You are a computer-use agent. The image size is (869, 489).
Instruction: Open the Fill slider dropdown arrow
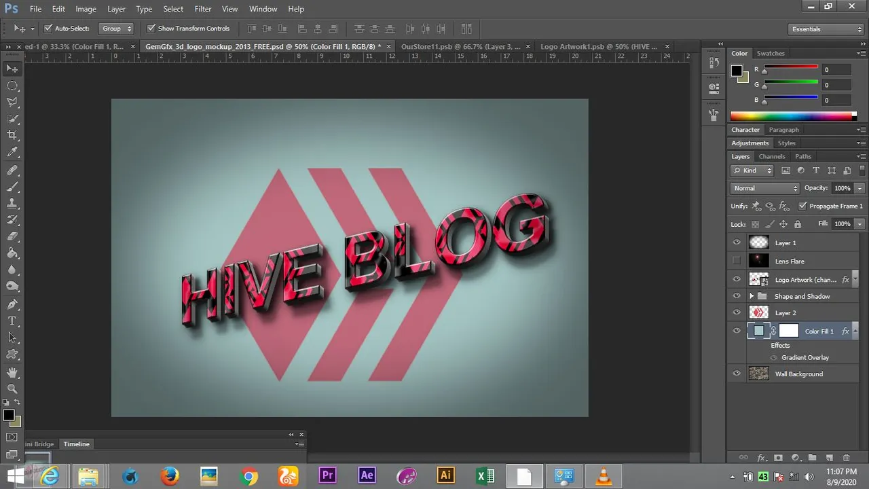[860, 223]
